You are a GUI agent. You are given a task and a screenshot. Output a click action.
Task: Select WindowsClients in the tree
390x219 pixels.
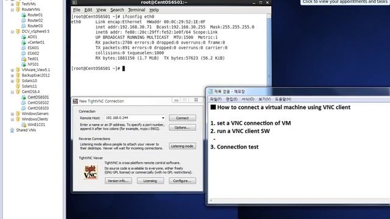click(x=35, y=119)
